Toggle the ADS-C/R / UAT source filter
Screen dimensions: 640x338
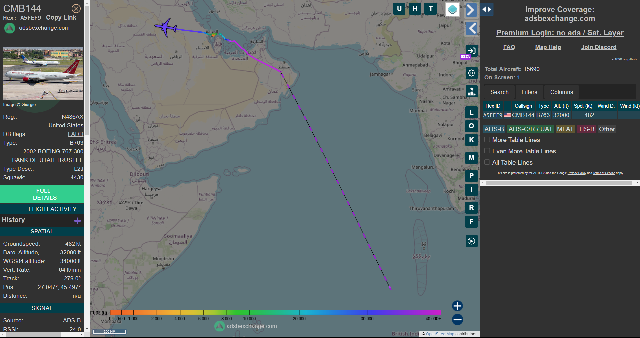pos(530,129)
